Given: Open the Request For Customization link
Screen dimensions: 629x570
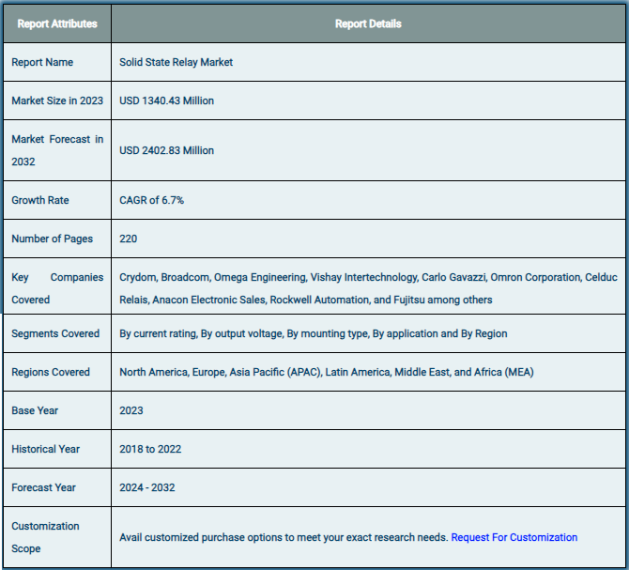Looking at the screenshot, I should click(x=514, y=537).
